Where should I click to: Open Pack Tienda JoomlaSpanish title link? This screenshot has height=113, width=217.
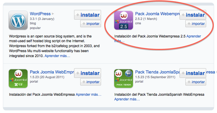(157, 72)
